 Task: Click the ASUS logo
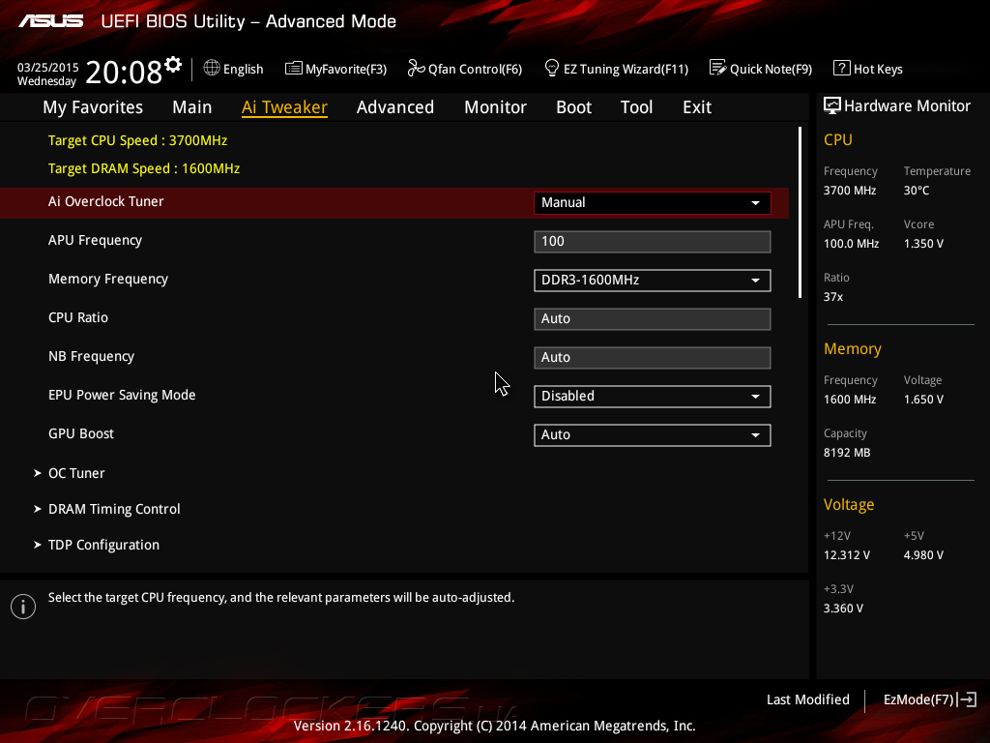coord(50,21)
